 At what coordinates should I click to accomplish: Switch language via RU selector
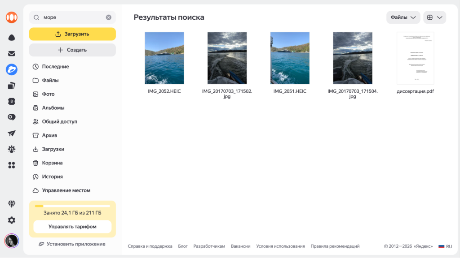coord(445,246)
